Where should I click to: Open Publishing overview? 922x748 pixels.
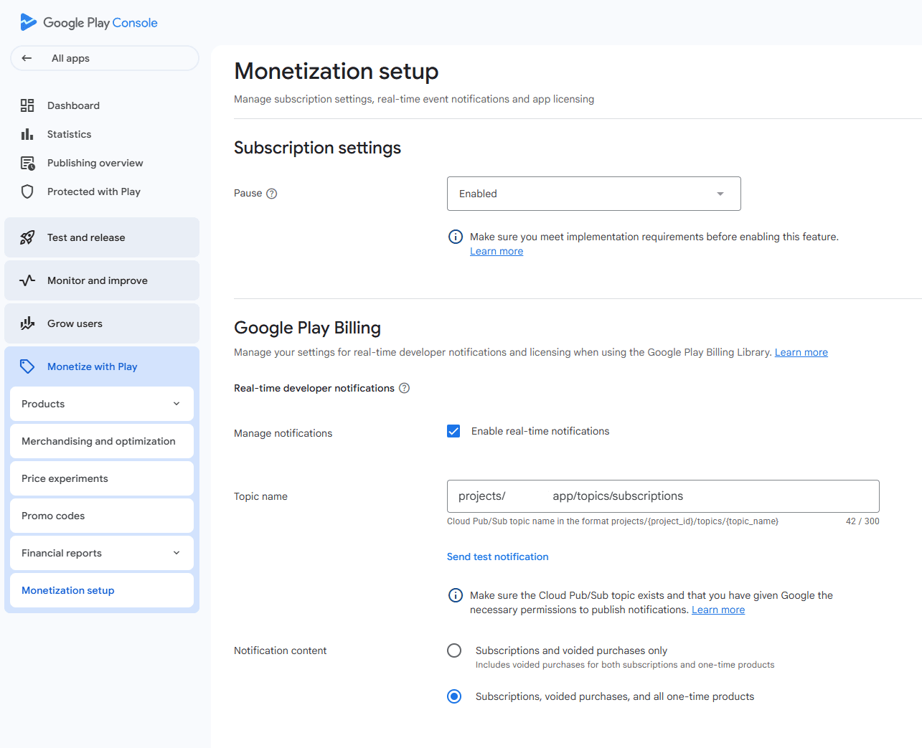coord(95,163)
